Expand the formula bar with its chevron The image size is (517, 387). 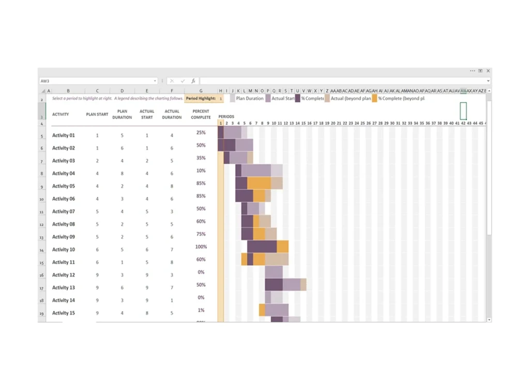[488, 80]
